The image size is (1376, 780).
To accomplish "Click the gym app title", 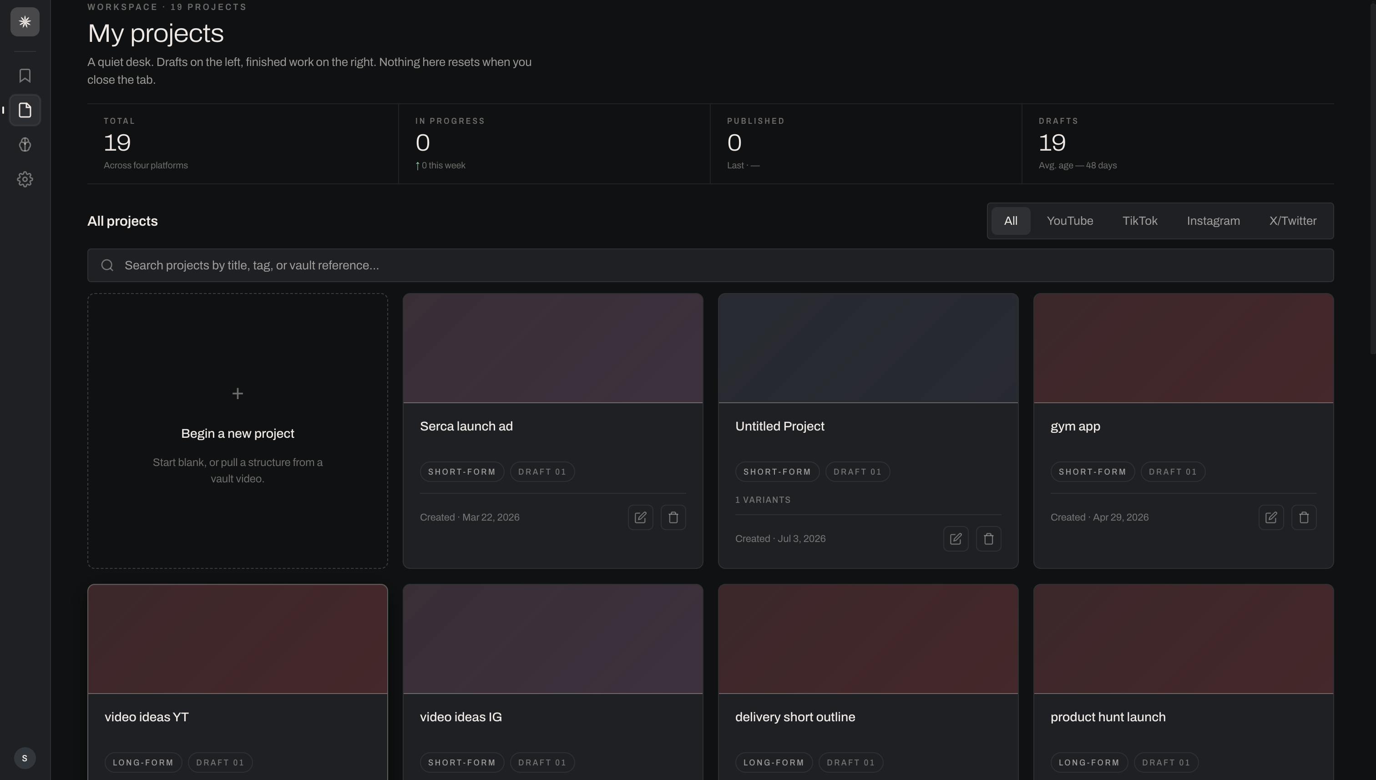I will pyautogui.click(x=1075, y=427).
